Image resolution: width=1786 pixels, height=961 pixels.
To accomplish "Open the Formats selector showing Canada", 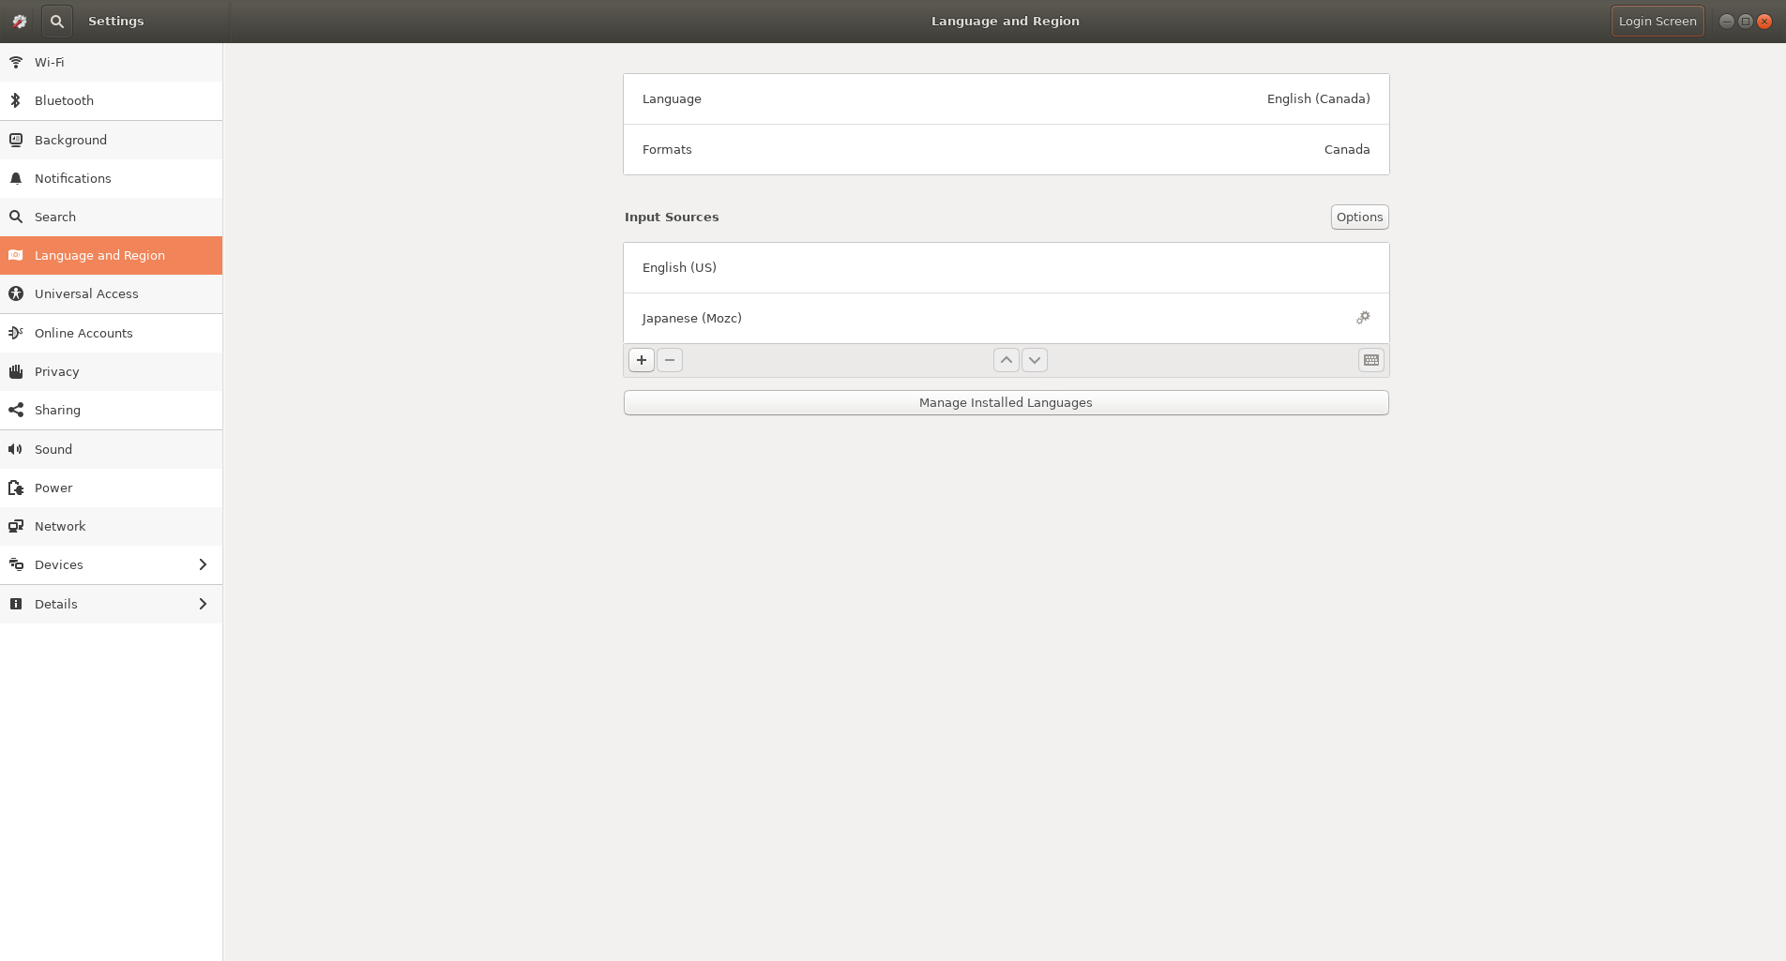I will pos(1006,149).
